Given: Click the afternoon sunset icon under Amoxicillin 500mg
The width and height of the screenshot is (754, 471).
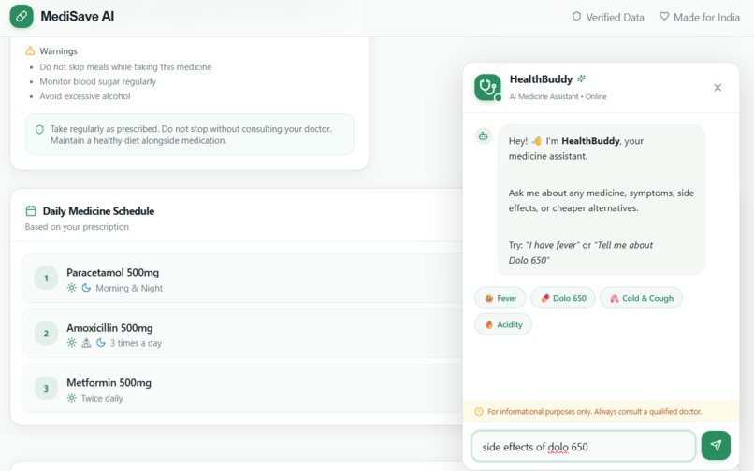Looking at the screenshot, I should (x=86, y=343).
